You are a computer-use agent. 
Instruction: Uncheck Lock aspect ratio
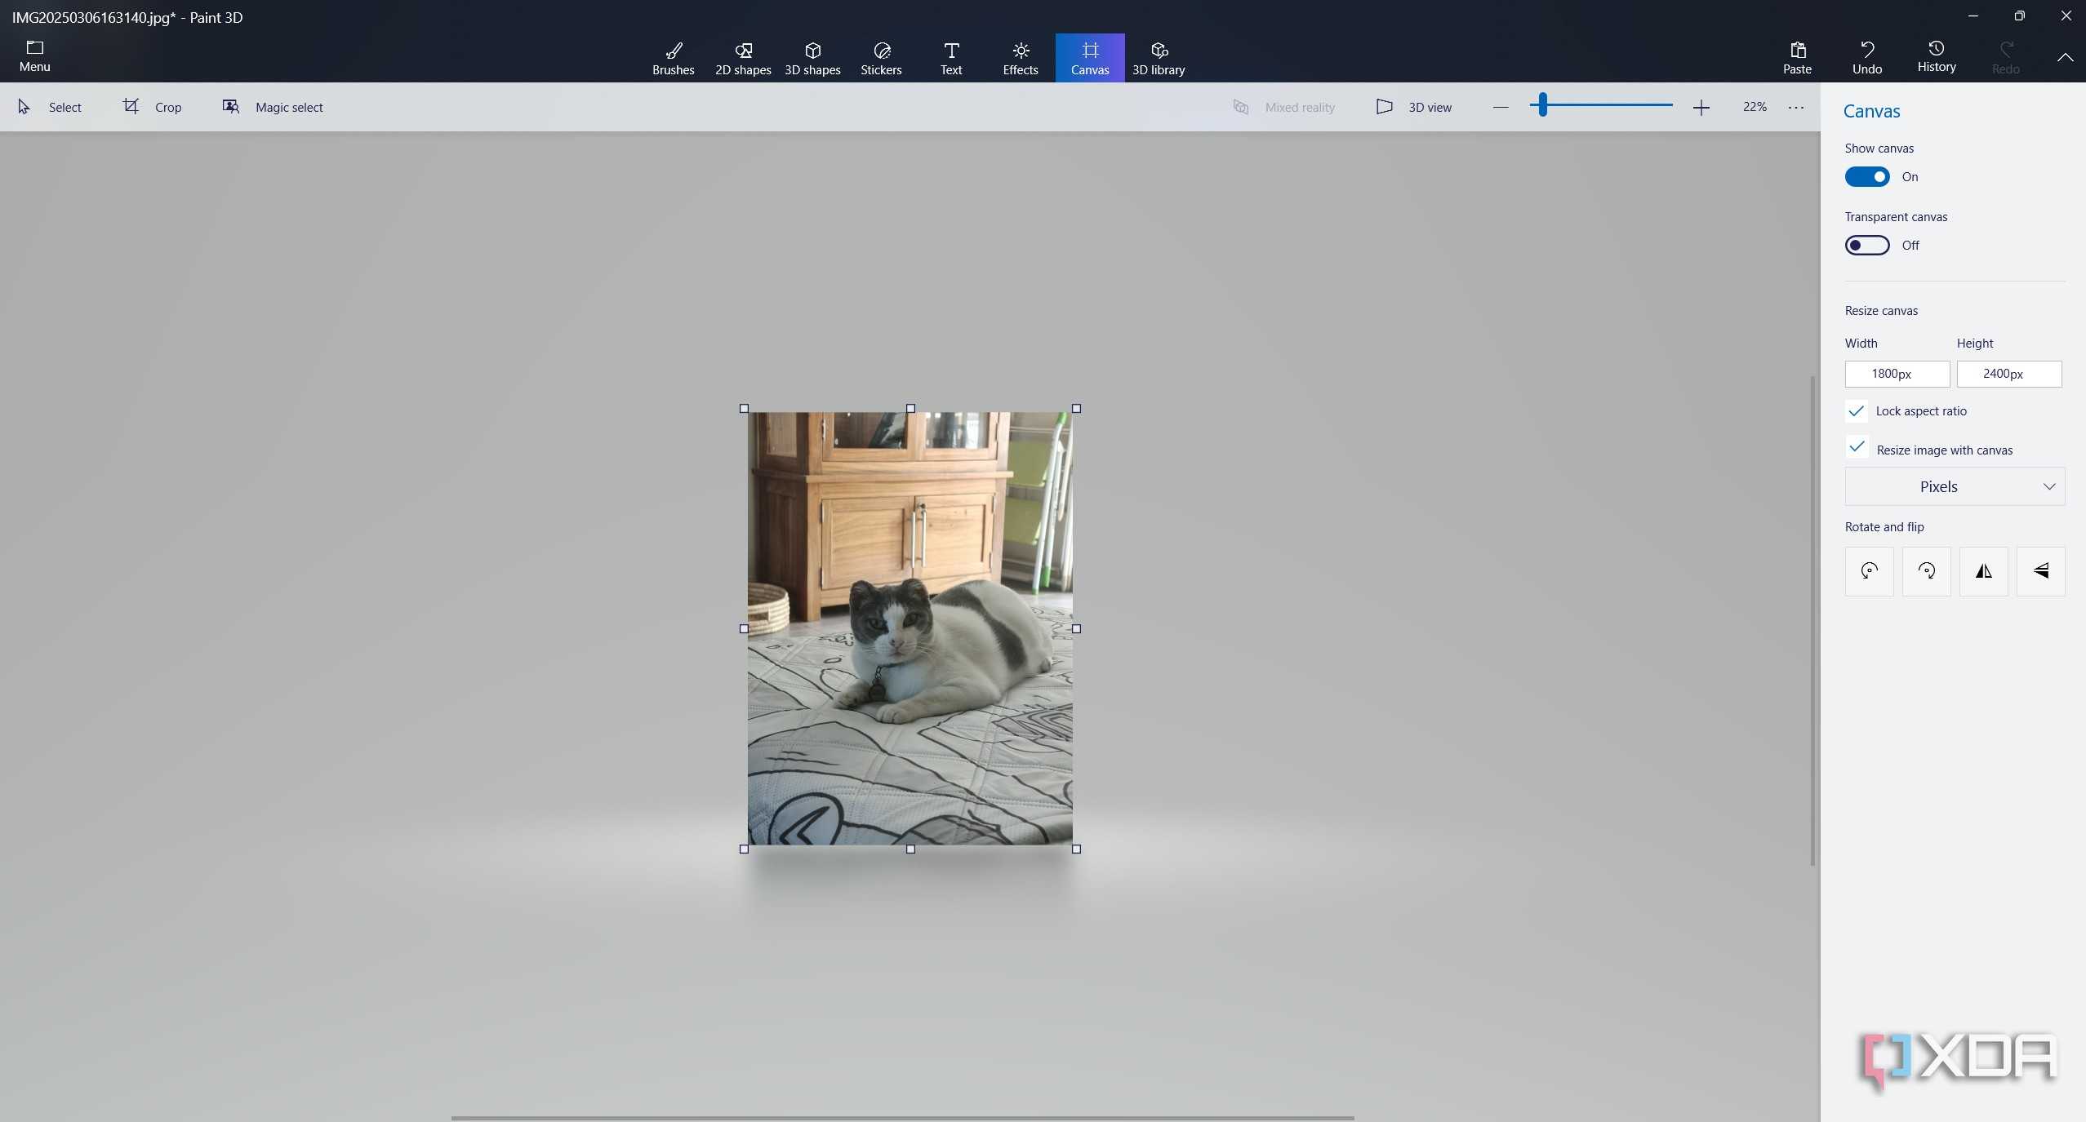point(1856,411)
